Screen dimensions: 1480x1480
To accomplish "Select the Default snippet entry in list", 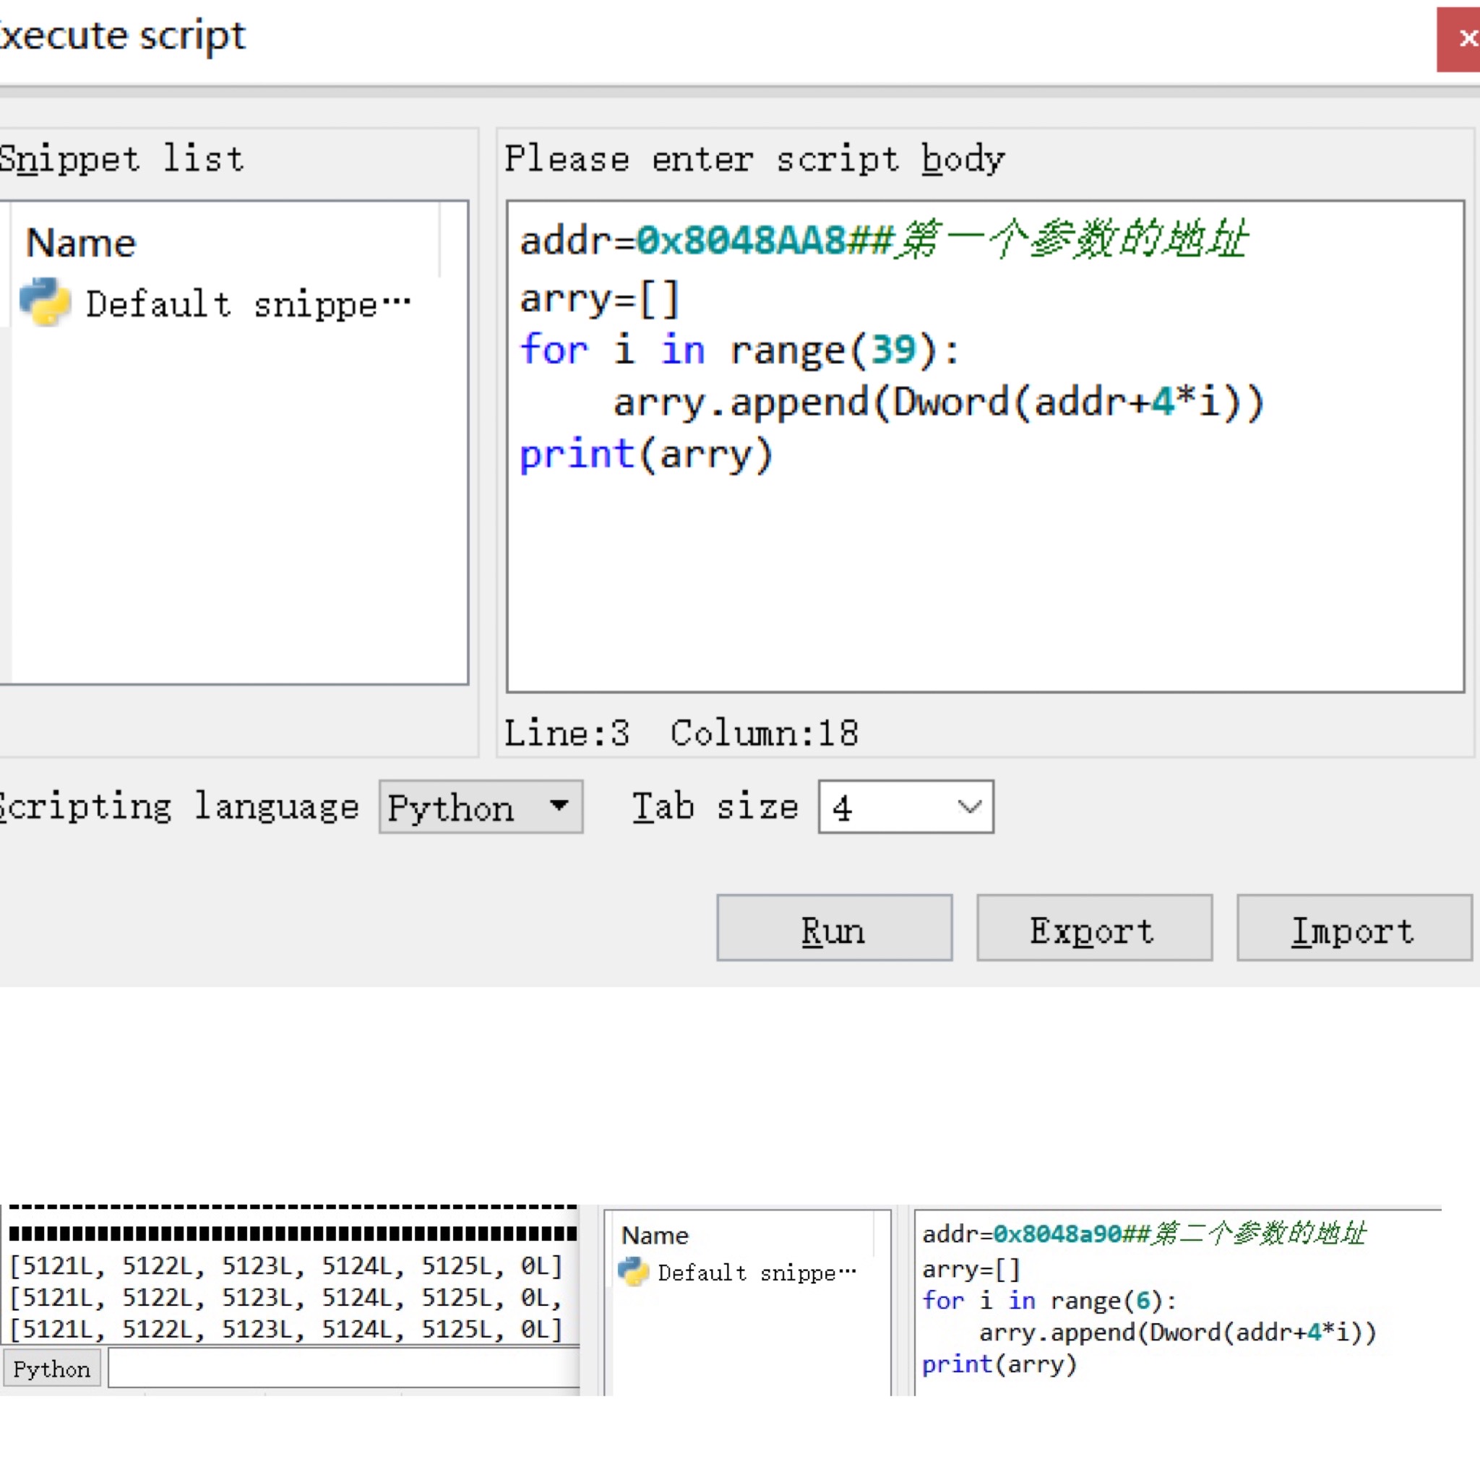I will (246, 304).
